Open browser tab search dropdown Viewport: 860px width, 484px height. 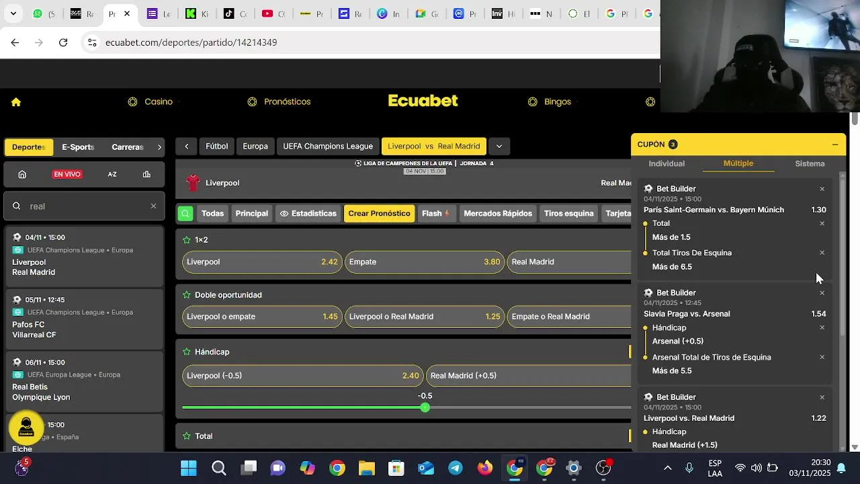coord(13,13)
